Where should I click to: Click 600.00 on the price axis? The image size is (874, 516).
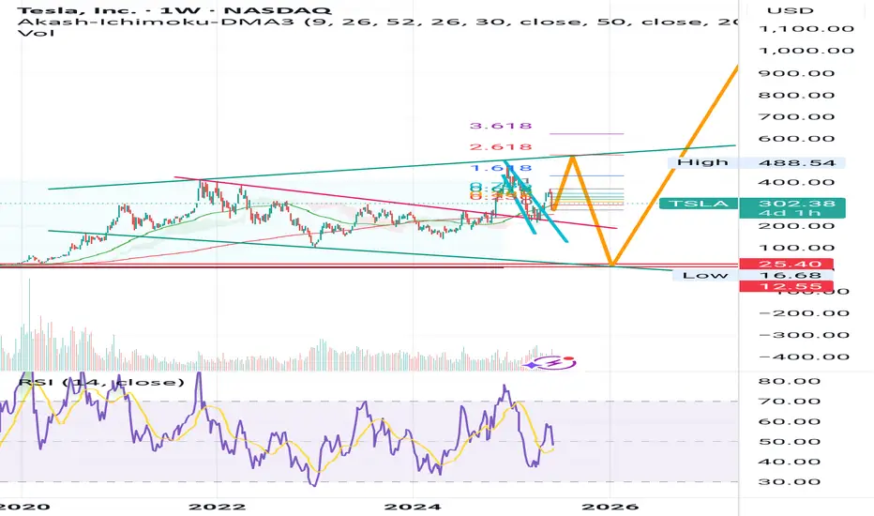pos(796,139)
